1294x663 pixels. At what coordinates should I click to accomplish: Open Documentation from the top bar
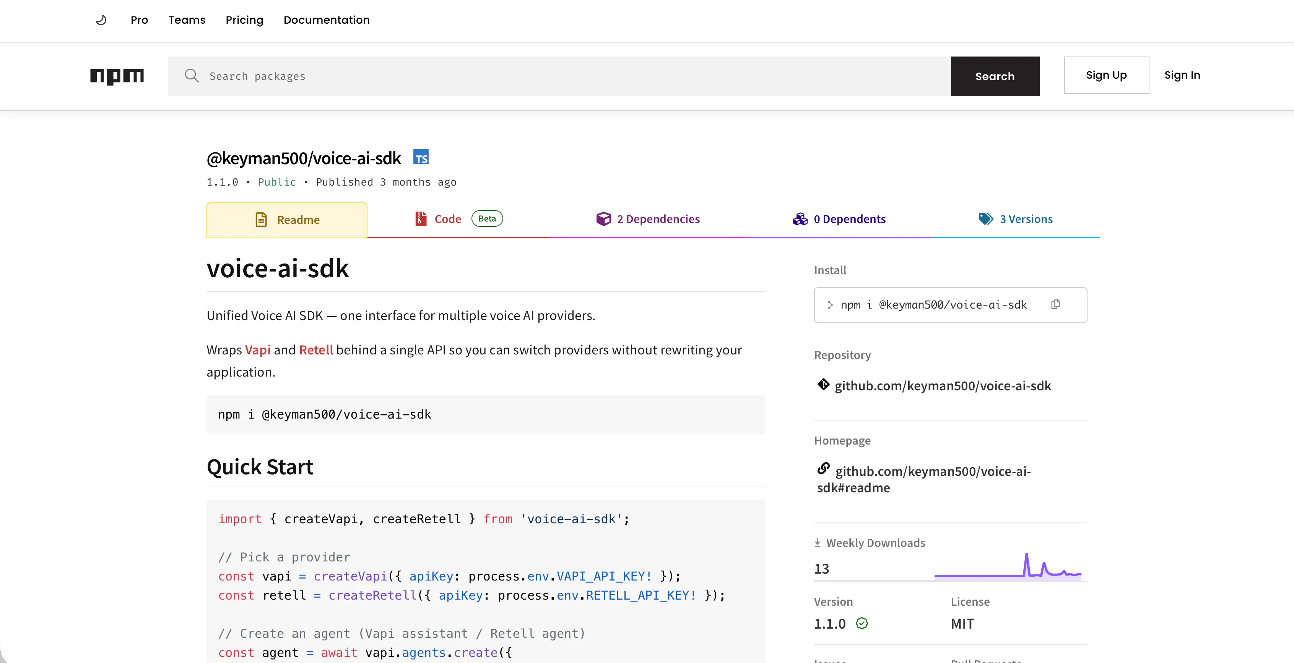click(x=327, y=20)
